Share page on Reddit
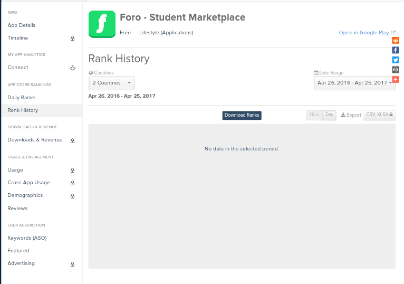This screenshot has width=404, height=284. pos(396,40)
